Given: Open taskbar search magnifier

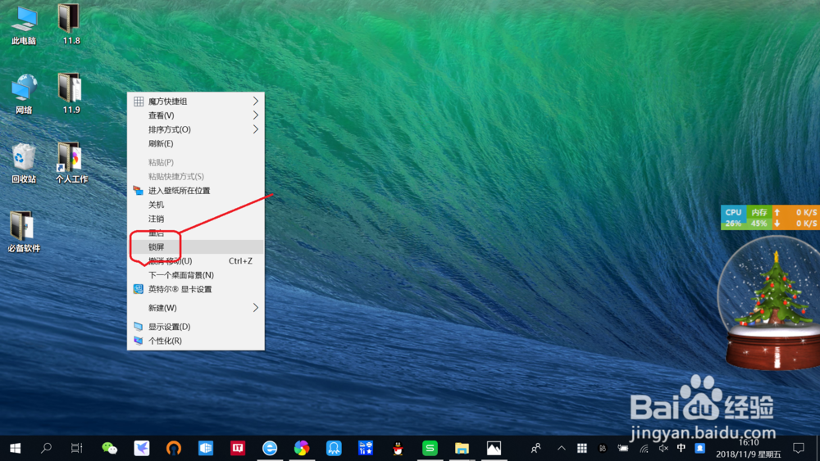Looking at the screenshot, I should [x=46, y=448].
